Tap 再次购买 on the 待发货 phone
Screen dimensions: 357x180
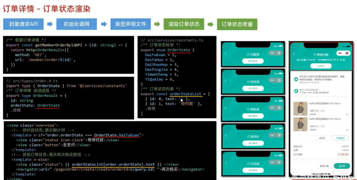(253, 88)
